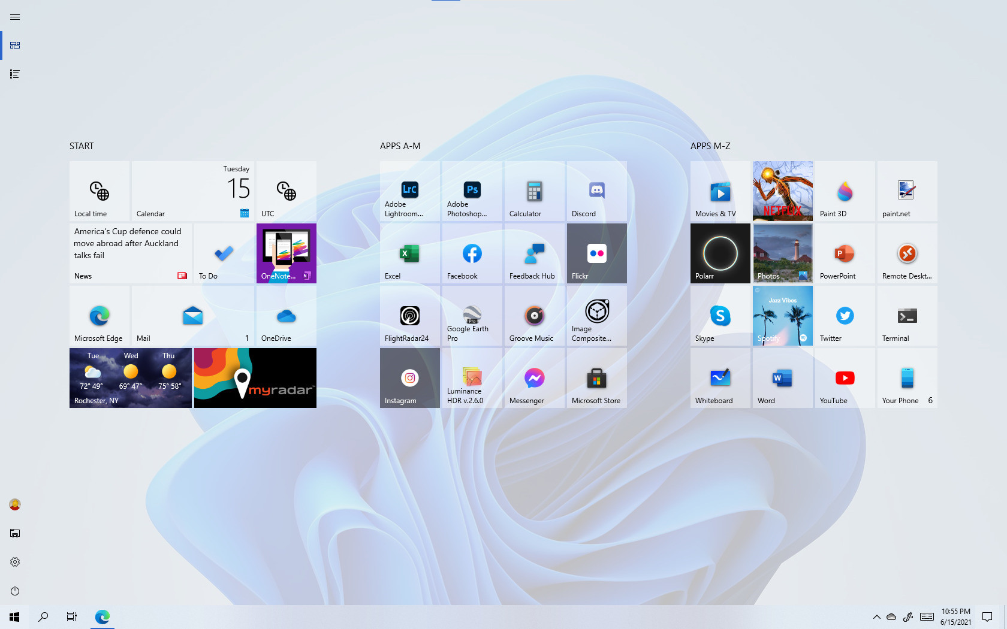Open Rochester, NY weather tile
1007x629 pixels.
[x=131, y=378]
